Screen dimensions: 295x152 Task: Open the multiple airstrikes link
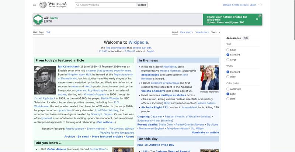(x=173, y=95)
